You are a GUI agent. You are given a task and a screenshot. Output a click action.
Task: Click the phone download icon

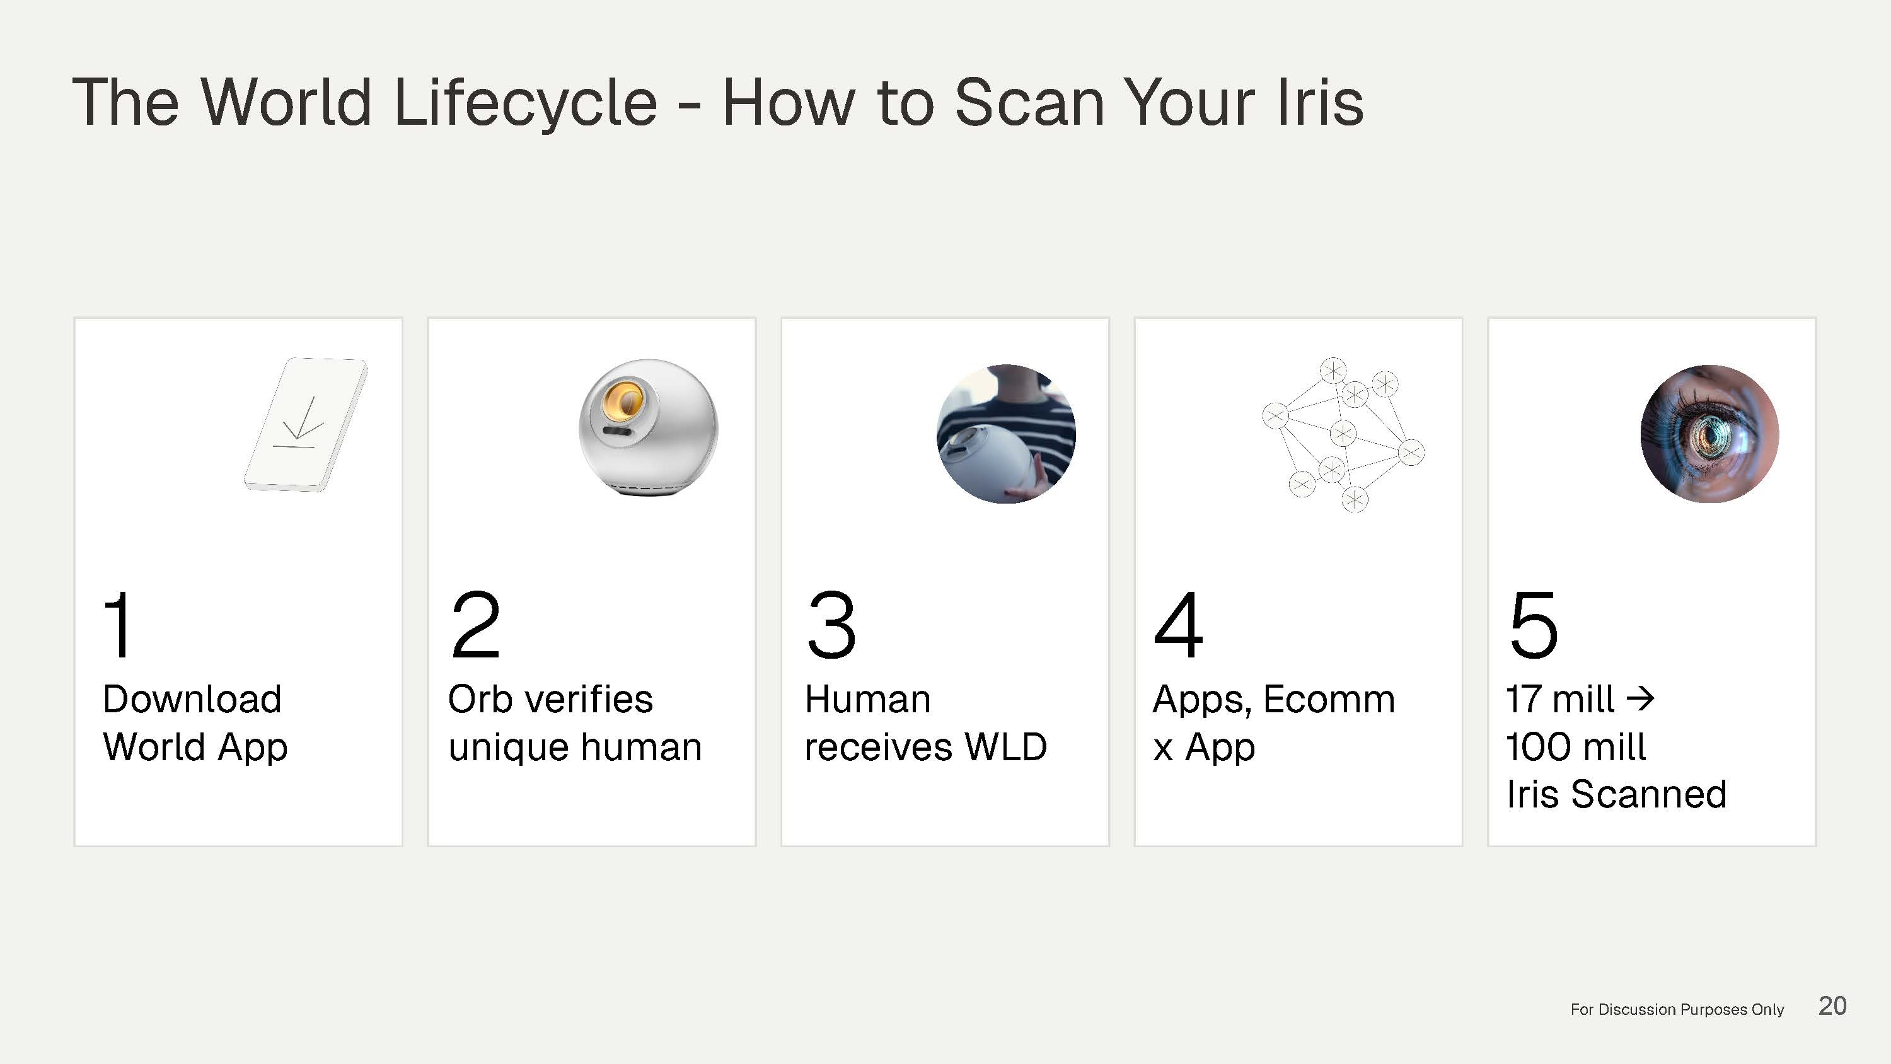(x=305, y=424)
